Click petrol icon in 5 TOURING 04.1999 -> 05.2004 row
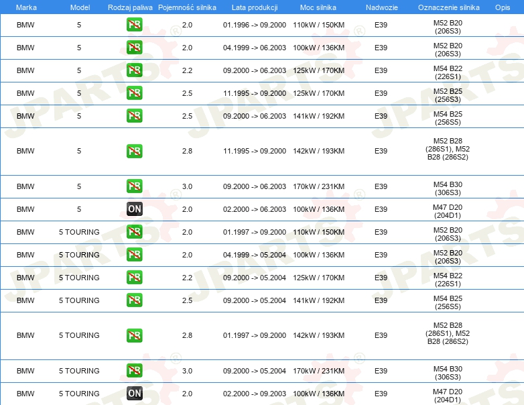The height and width of the screenshot is (405, 524). pyautogui.click(x=134, y=255)
